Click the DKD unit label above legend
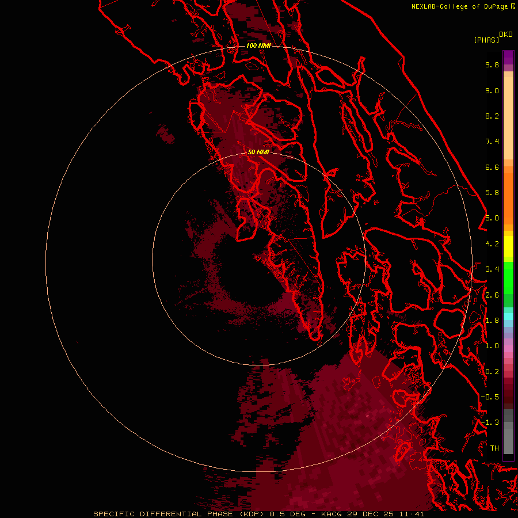This screenshot has width=518, height=518. tap(506, 35)
